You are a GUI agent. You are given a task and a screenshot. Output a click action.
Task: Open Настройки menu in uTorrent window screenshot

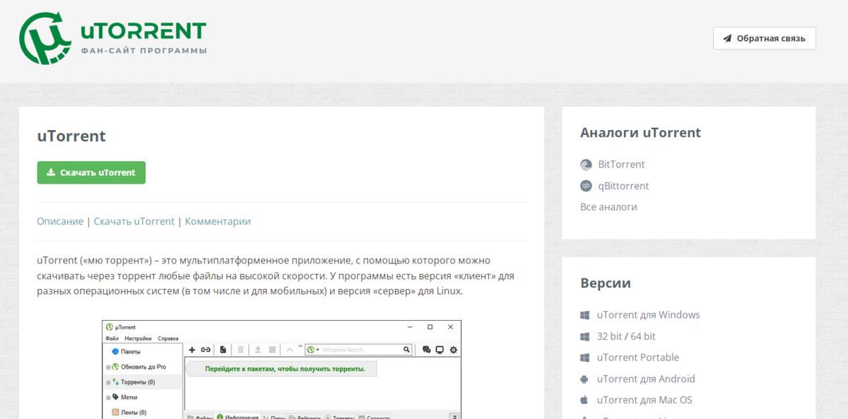[138, 338]
